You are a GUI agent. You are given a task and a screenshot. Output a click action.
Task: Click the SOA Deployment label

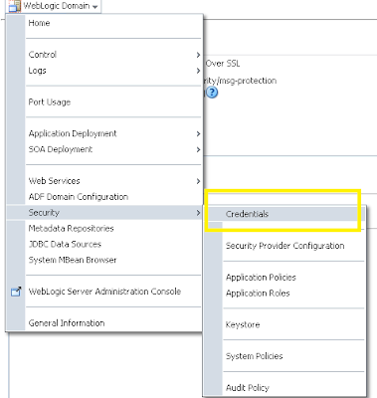(x=61, y=149)
